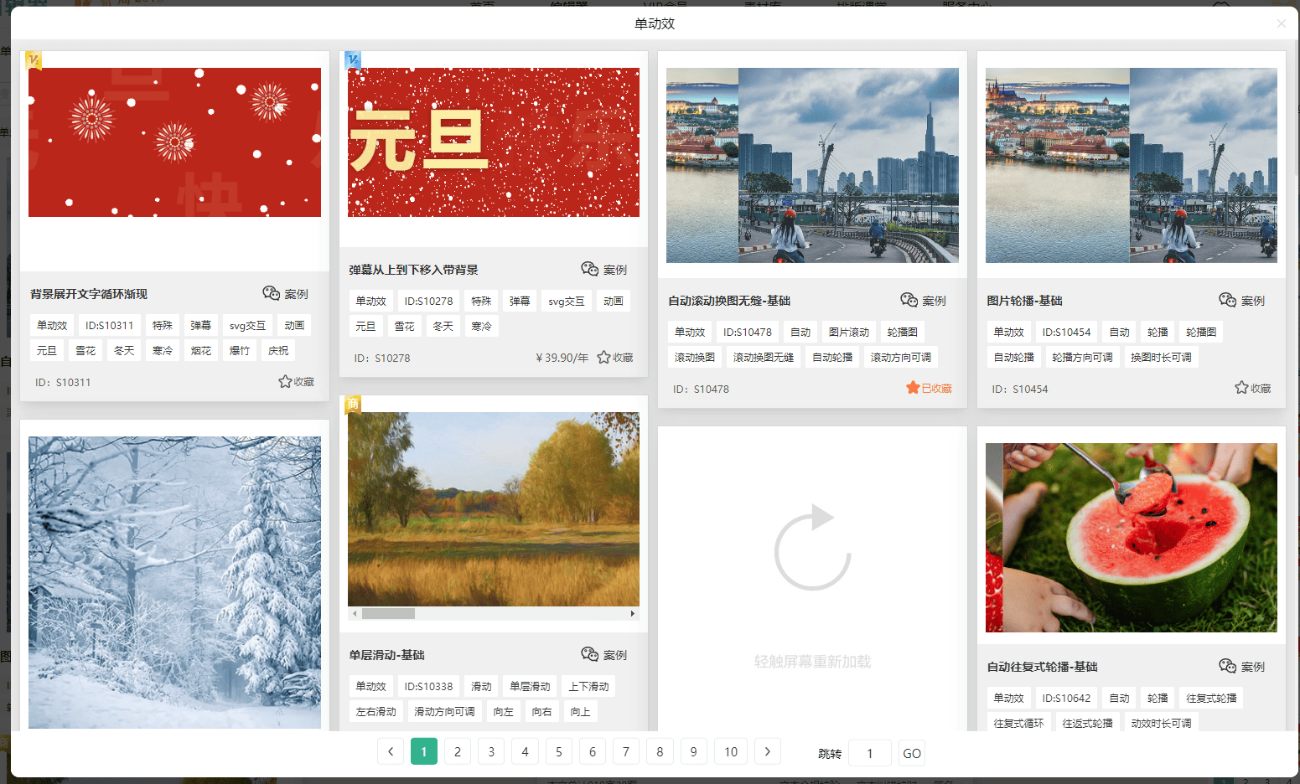Click the yellow VIP badge on fireworks card
This screenshot has width=1300, height=784.
(34, 59)
